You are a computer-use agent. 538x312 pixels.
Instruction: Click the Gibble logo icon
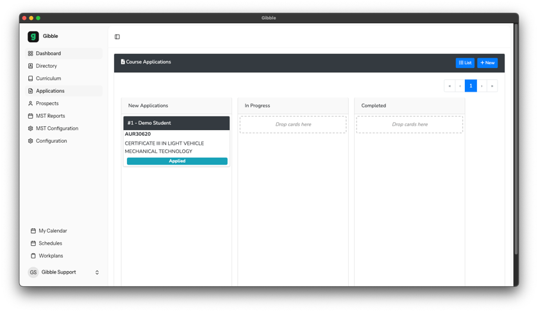(x=33, y=37)
